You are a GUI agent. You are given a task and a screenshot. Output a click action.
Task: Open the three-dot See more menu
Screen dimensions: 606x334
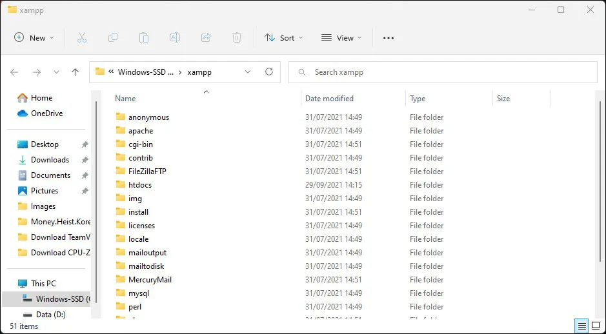point(388,38)
